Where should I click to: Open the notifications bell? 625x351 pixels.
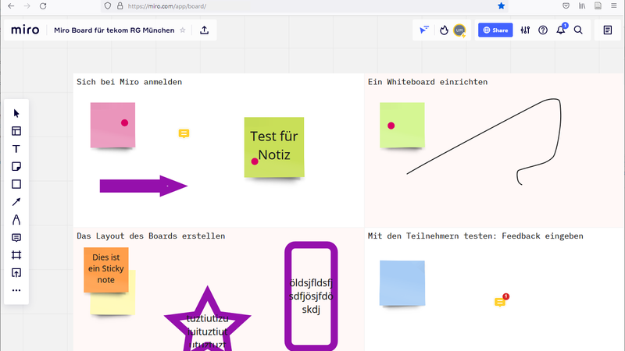(x=561, y=30)
